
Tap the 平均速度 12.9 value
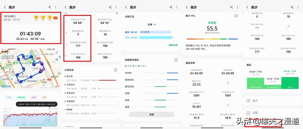[x=196, y=118]
